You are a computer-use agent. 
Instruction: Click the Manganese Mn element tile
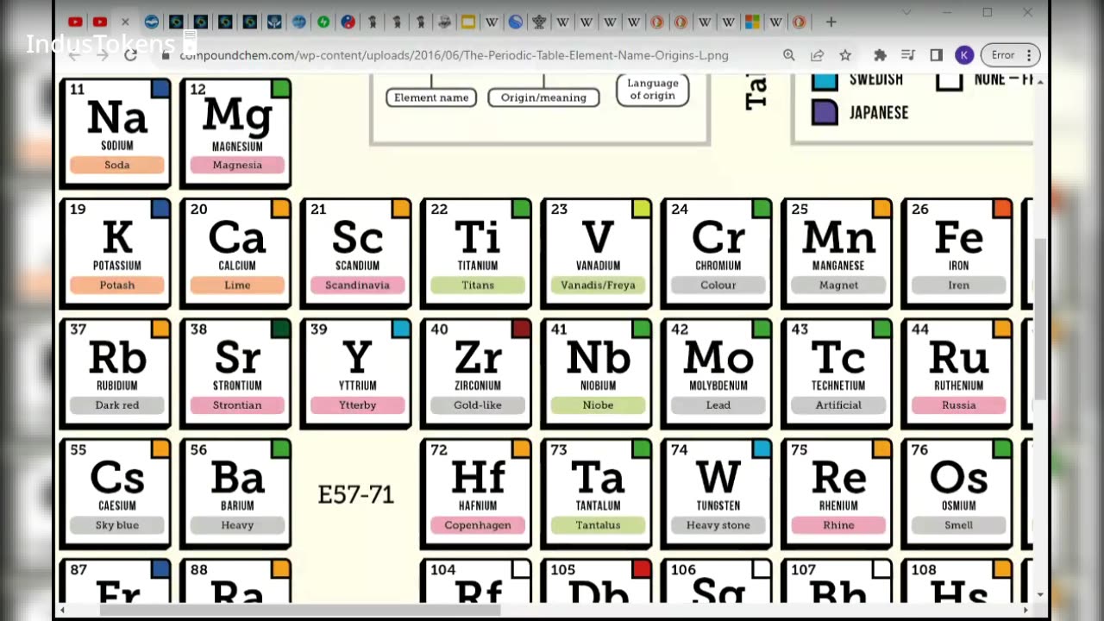(837, 254)
